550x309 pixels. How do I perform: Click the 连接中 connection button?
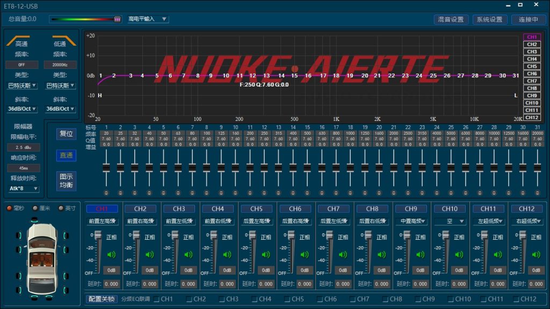tap(529, 19)
